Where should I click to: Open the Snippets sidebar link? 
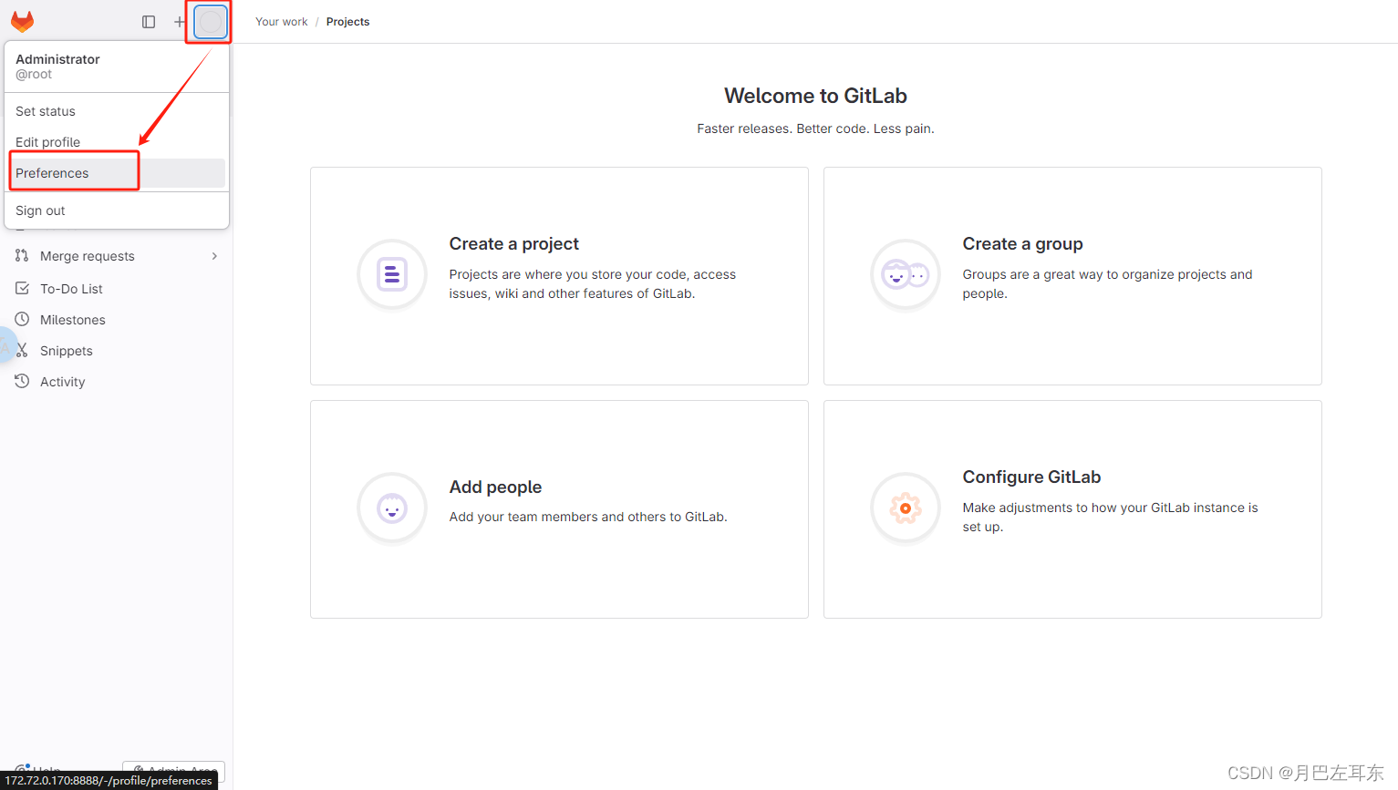click(67, 351)
